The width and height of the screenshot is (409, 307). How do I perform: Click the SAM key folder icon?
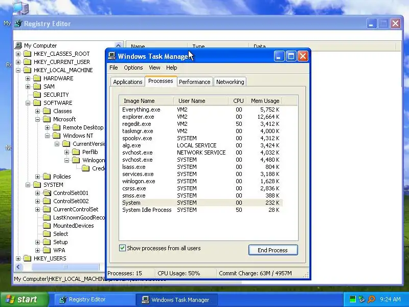click(x=37, y=86)
